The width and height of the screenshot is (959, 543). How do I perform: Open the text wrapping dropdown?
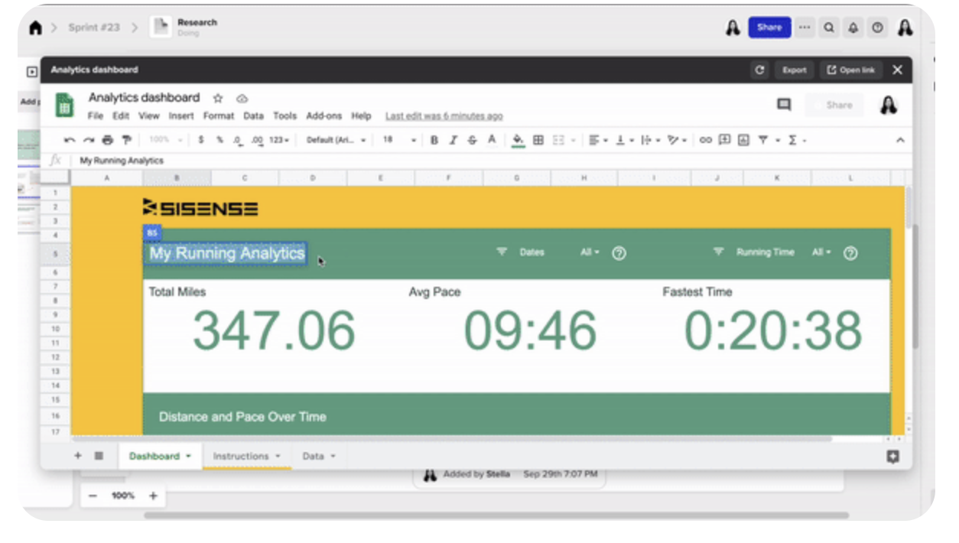(x=650, y=140)
